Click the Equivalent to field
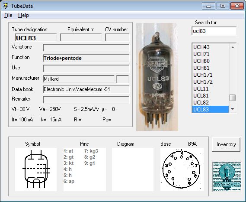The image size is (246, 202). [81, 38]
